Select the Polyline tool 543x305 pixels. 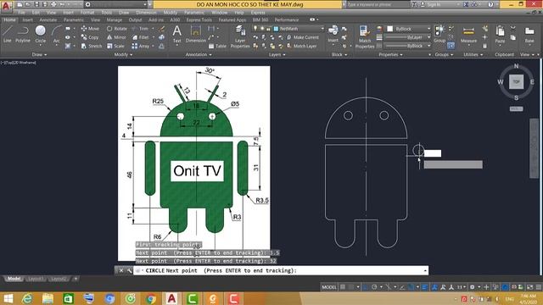tap(23, 34)
